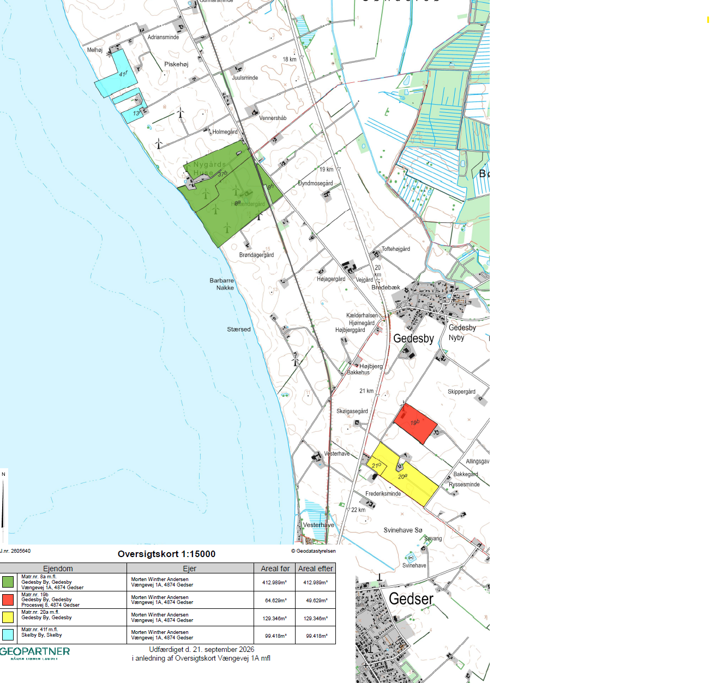This screenshot has height=683, width=710.
Task: Click the 'Søvang' place label
Action: pos(434,539)
